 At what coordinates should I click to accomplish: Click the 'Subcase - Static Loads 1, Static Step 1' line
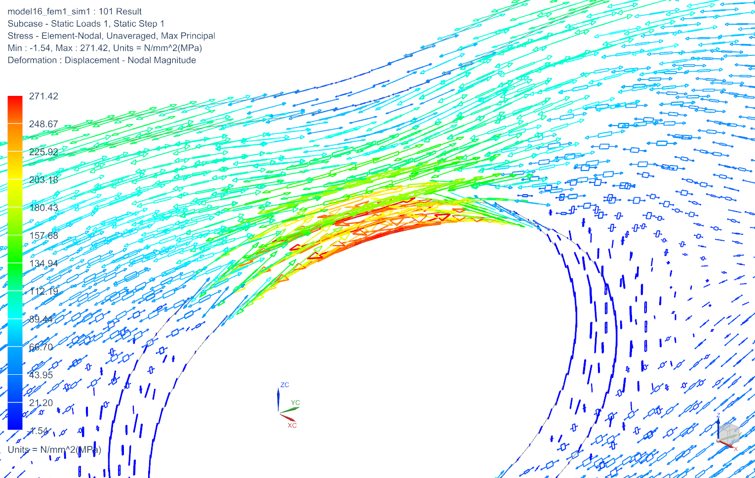86,24
